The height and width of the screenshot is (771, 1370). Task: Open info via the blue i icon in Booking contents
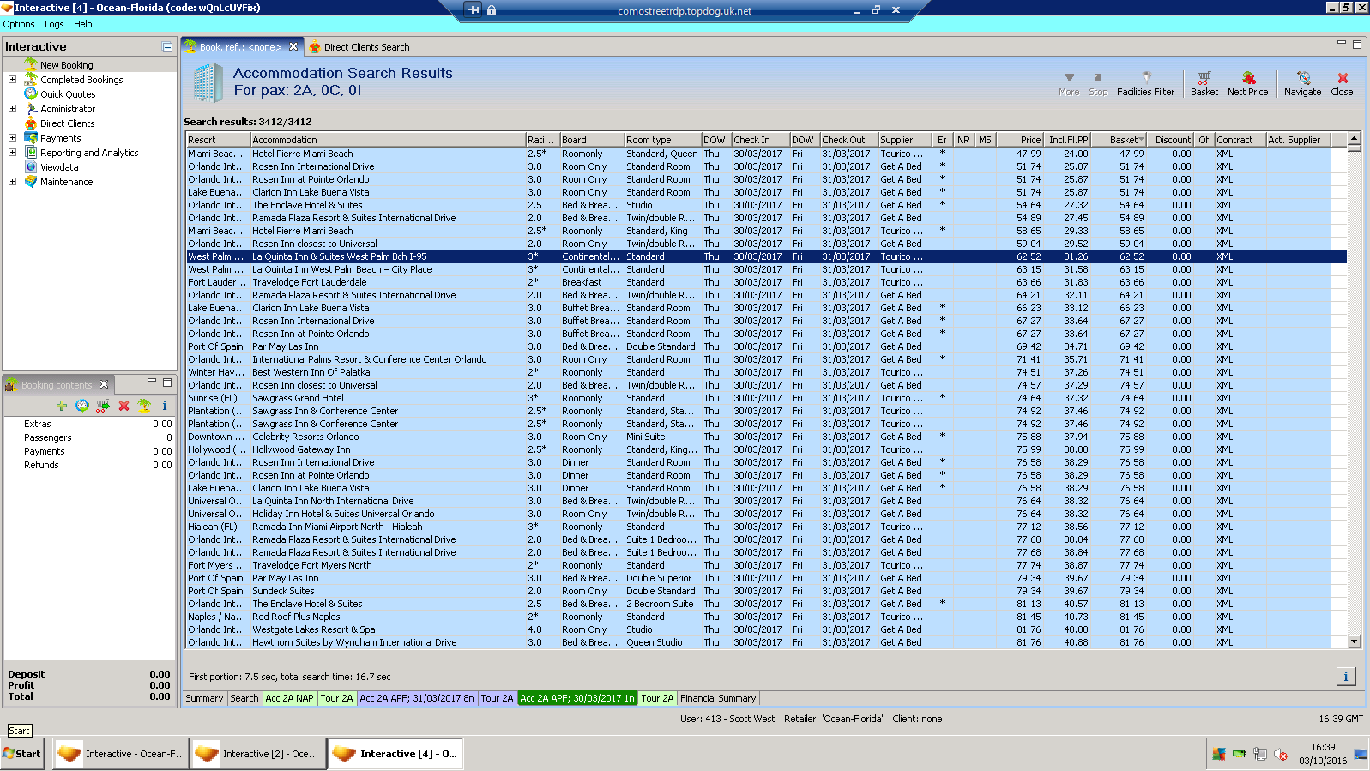coord(165,406)
